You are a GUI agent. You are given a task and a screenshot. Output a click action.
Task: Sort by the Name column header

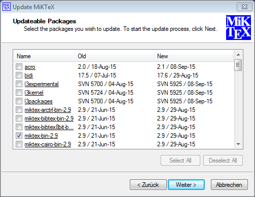44,56
